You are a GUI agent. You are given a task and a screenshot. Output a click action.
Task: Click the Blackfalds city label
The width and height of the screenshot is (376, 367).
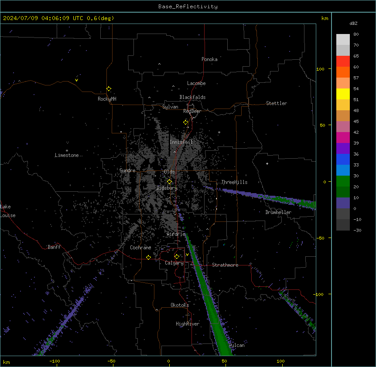pos(192,97)
